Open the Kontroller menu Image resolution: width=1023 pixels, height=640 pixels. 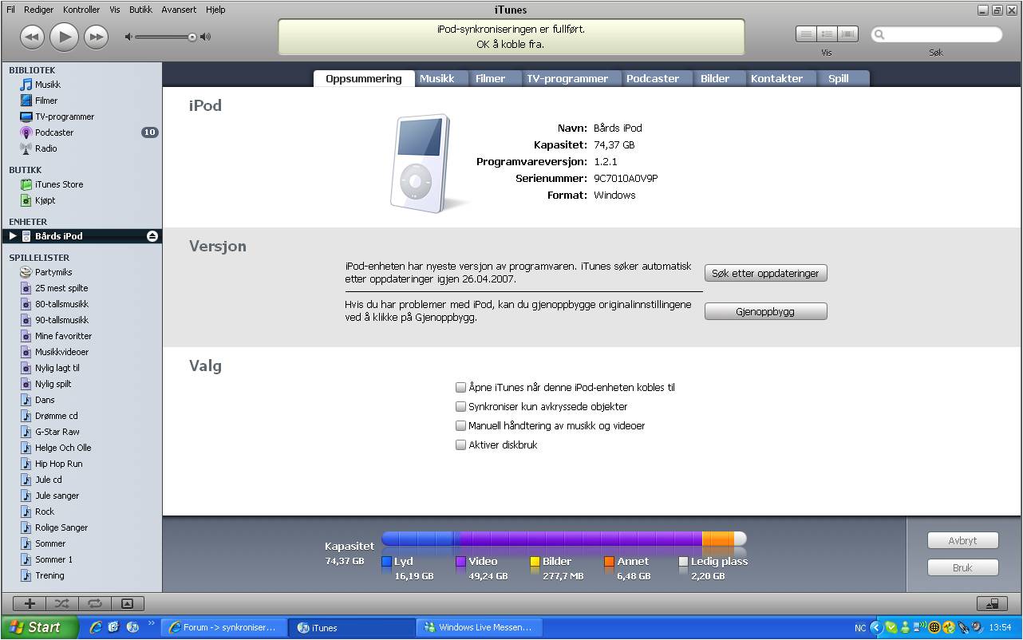[81, 10]
